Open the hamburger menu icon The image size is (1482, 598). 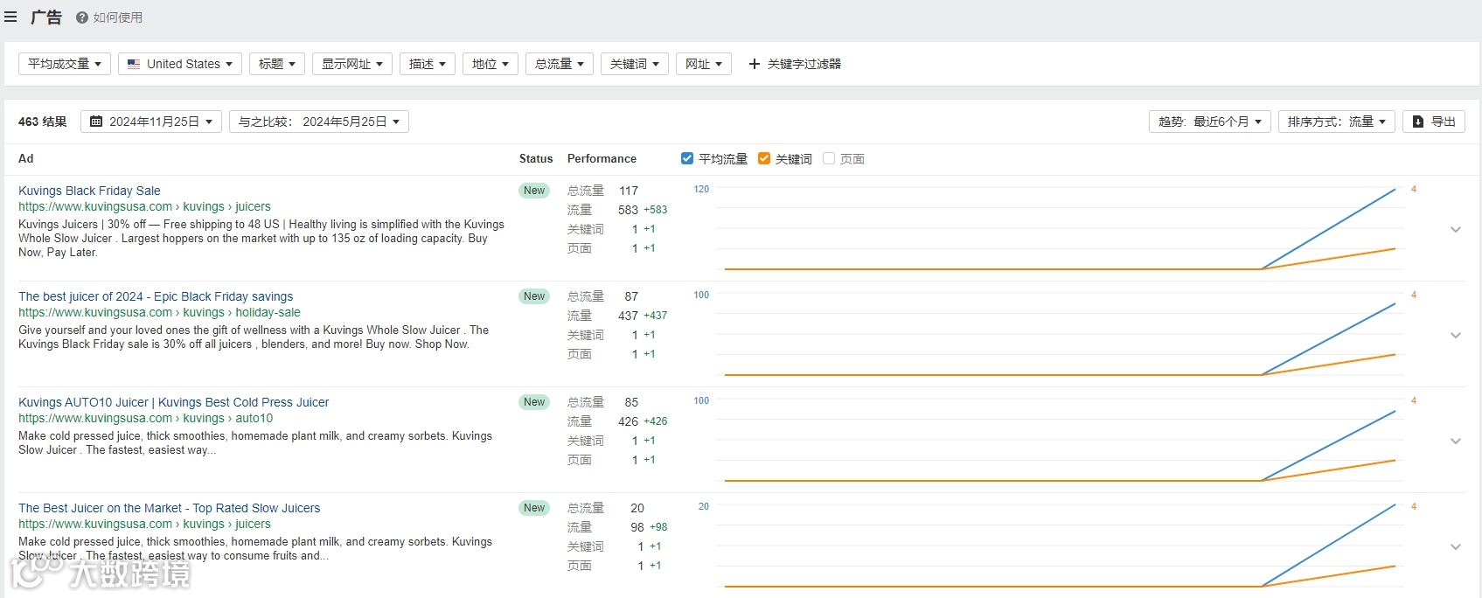pos(10,17)
